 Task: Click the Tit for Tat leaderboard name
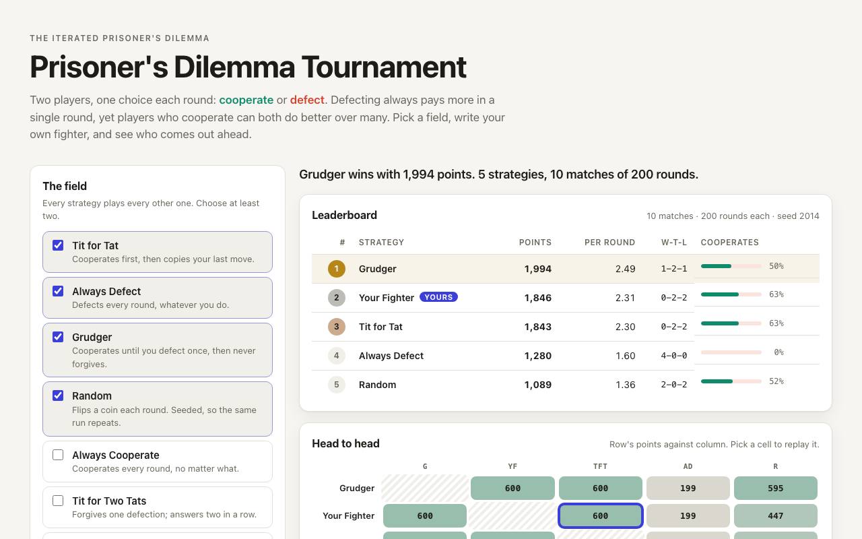click(380, 327)
